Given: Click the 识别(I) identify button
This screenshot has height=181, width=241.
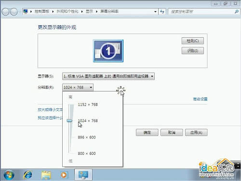Looking at the screenshot, I should click(x=193, y=51).
